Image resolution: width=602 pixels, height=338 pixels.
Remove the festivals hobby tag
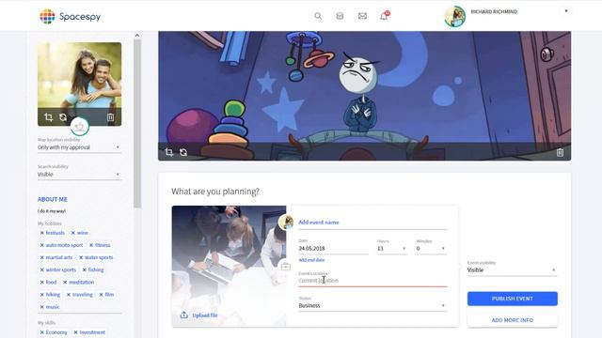pyautogui.click(x=41, y=233)
